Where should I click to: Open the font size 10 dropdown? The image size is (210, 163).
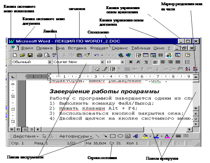click(122, 62)
